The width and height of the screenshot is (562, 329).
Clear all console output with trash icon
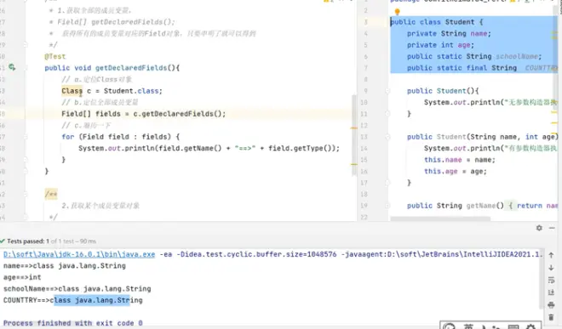point(551,317)
